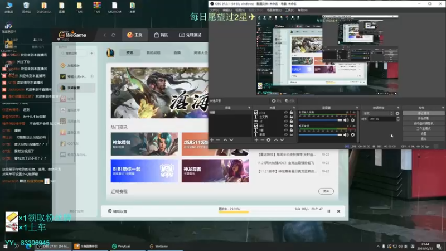The image size is (446, 251).
Task: Open Windows Start menu
Action: click(x=5, y=246)
